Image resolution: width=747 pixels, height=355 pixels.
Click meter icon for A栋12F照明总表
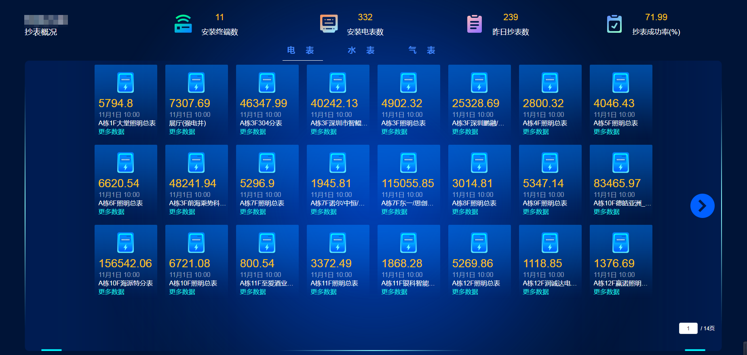coord(479,243)
